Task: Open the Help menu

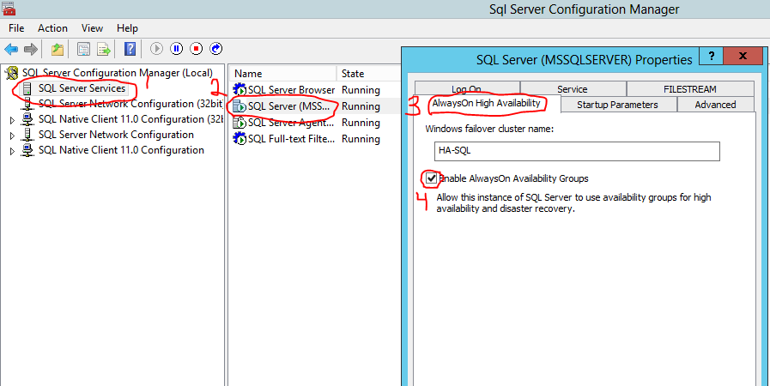Action: pos(127,28)
